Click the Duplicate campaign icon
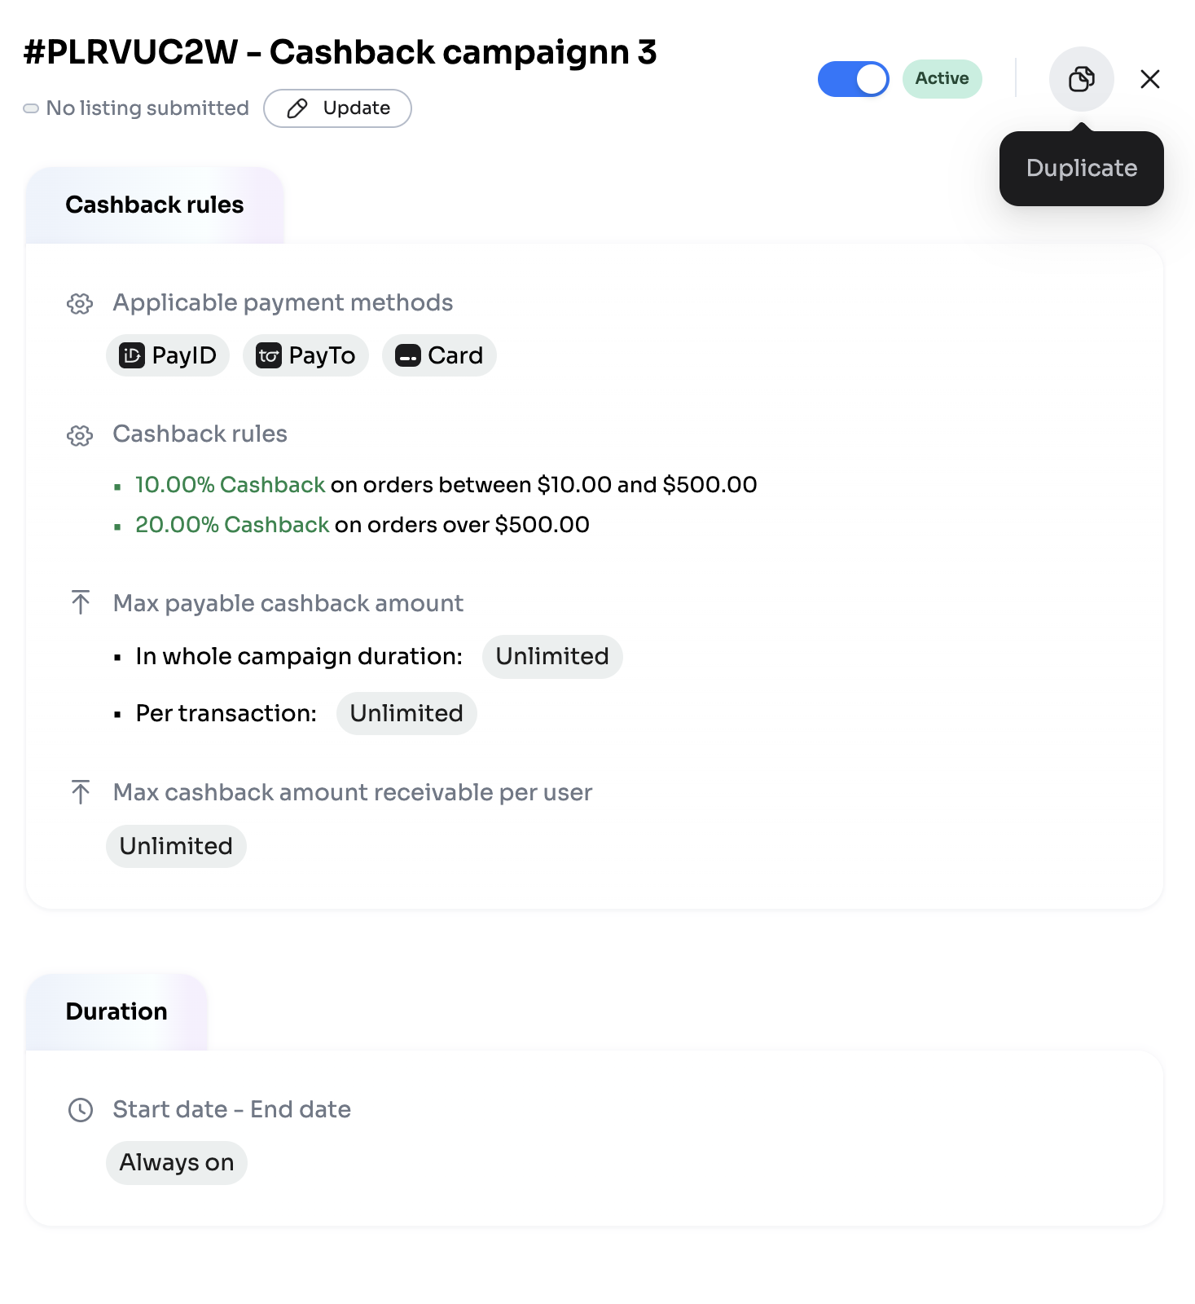This screenshot has width=1195, height=1304. [1081, 79]
